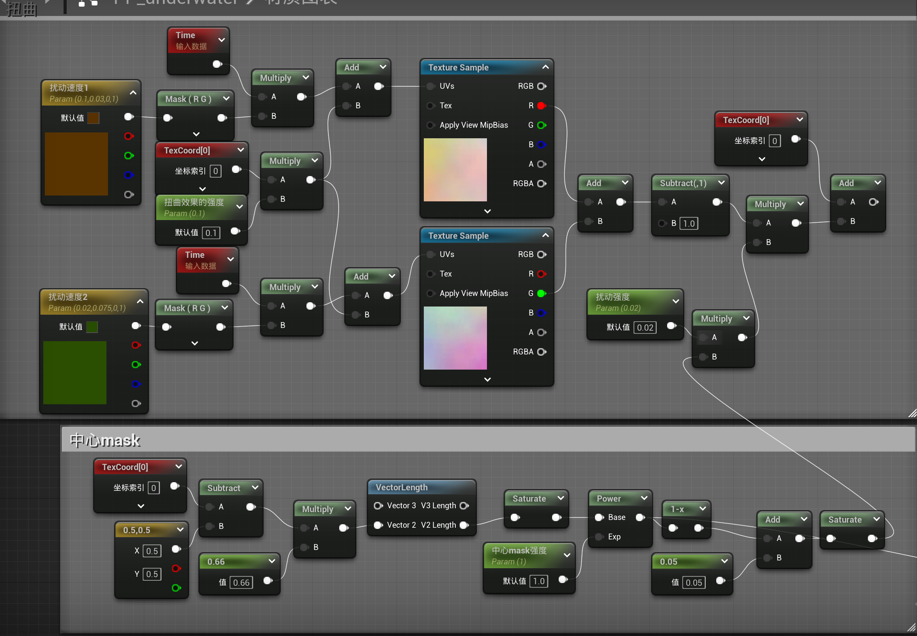Select the lower Mask (R G) node title
Viewport: 917px width, 636px height.
coord(187,308)
